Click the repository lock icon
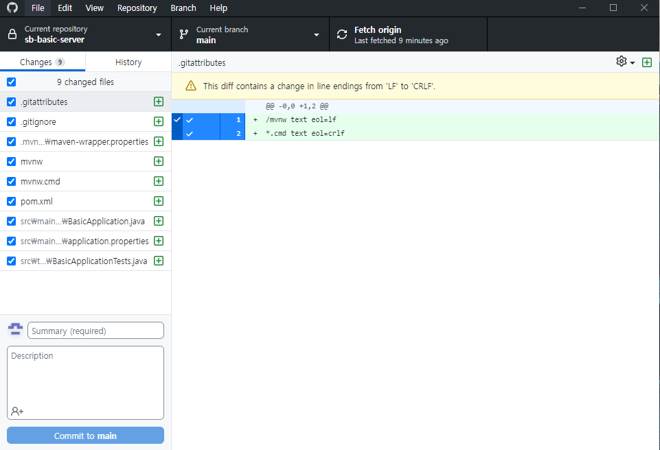Image resolution: width=660 pixels, height=450 pixels. point(12,34)
